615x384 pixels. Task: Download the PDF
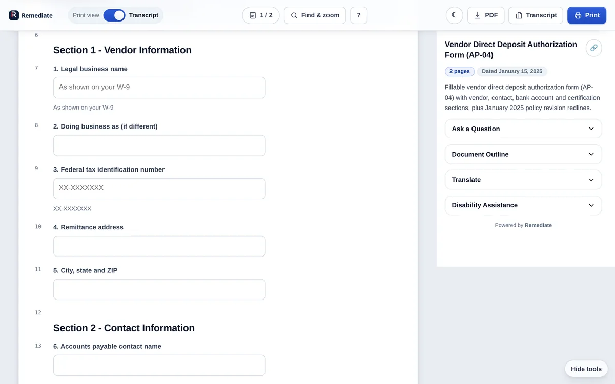point(486,15)
